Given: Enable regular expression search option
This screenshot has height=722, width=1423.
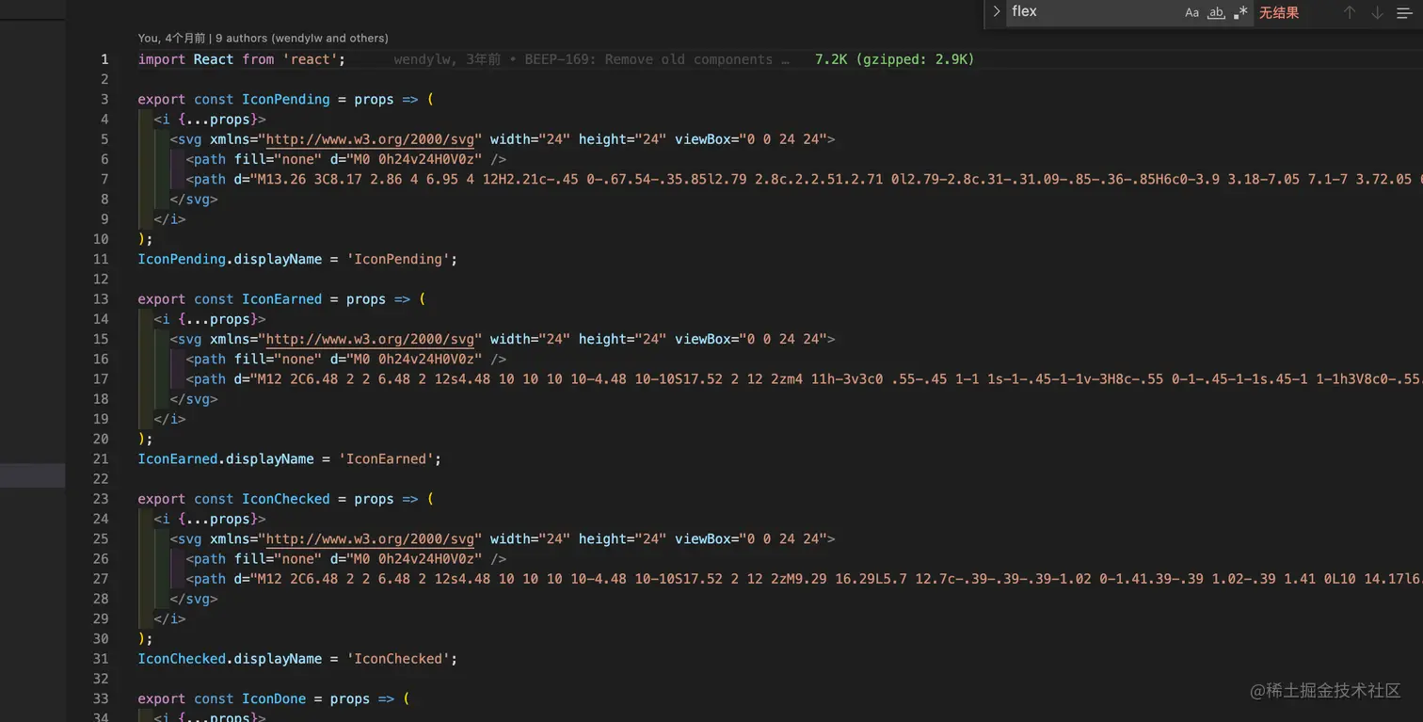Looking at the screenshot, I should click(1240, 12).
